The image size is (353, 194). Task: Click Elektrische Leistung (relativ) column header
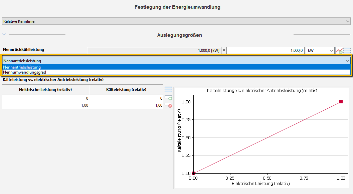45,90
